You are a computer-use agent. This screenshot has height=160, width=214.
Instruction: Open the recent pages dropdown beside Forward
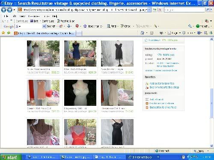14,10
